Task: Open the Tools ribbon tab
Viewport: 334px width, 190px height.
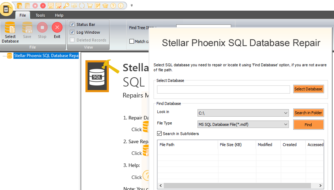Action: point(40,15)
